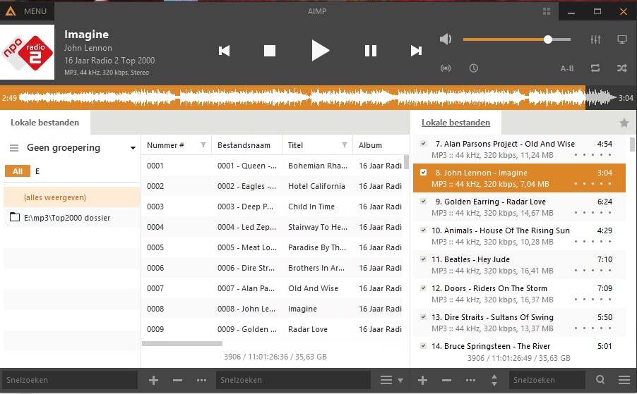Open the visualization monitor icon
The height and width of the screenshot is (394, 637).
pyautogui.click(x=622, y=39)
